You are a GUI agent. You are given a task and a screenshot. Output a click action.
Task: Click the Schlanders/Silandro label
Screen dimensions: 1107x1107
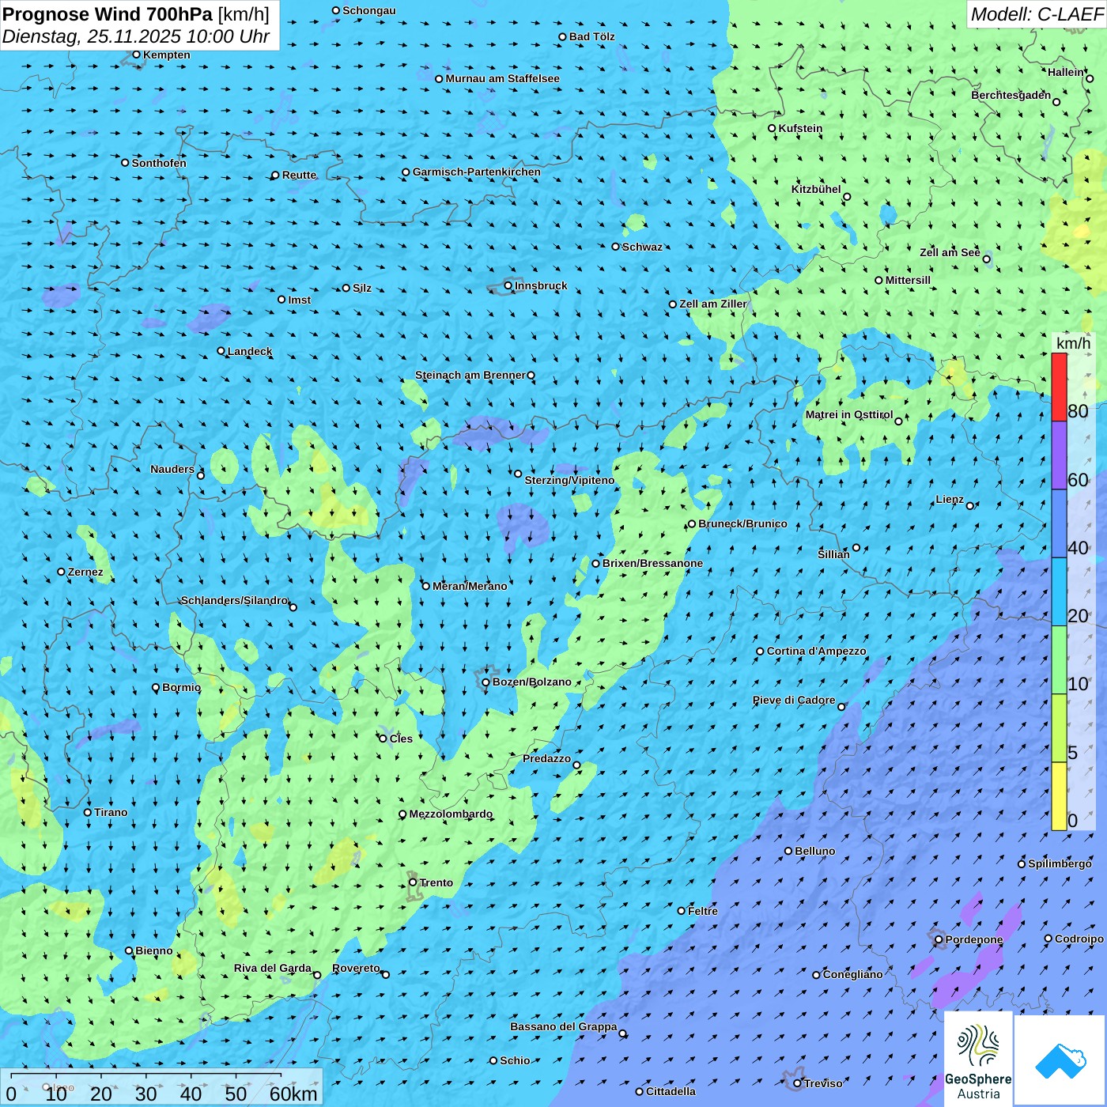234,600
